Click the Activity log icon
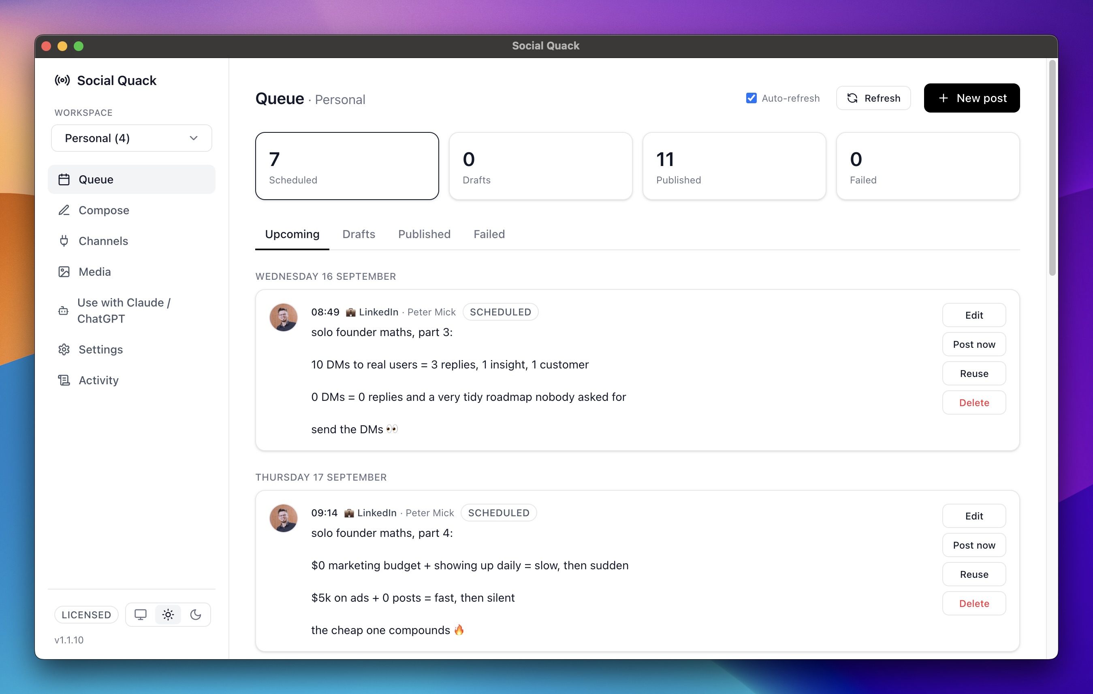 click(x=64, y=380)
